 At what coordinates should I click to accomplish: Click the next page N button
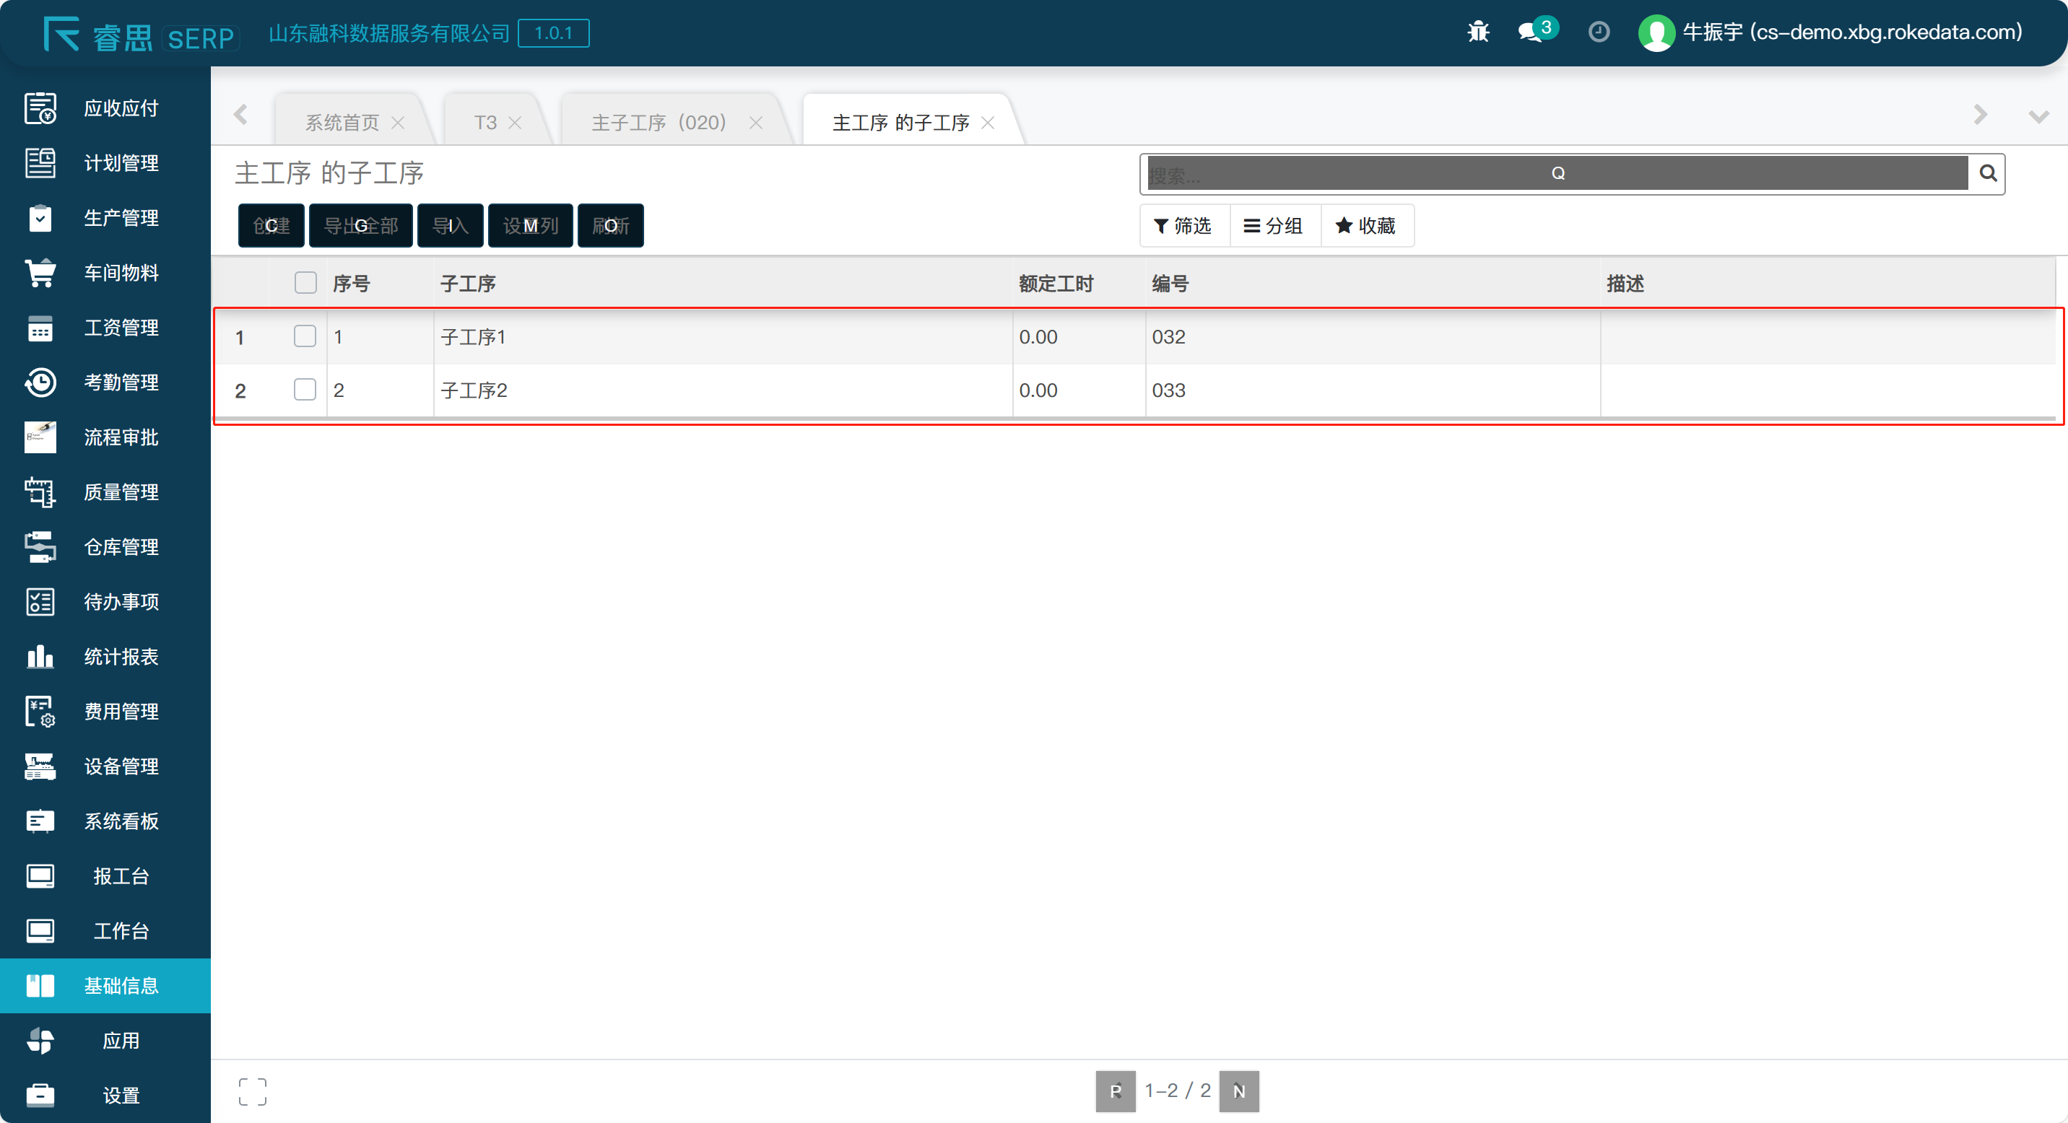click(1239, 1091)
